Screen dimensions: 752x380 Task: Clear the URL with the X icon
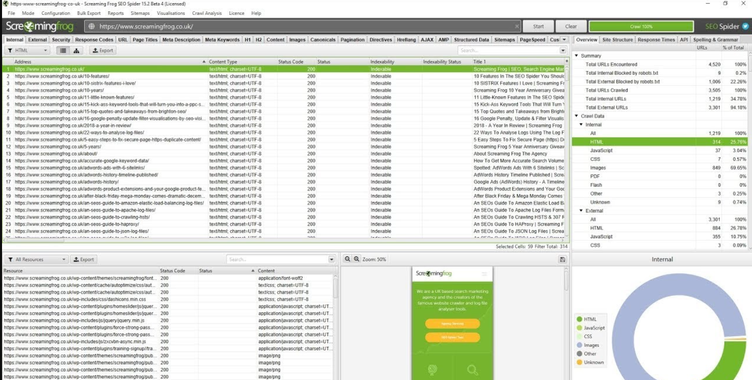[x=517, y=27]
